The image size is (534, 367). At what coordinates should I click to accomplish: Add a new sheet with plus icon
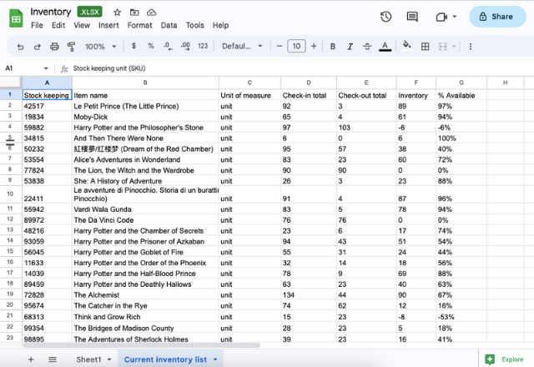31,359
